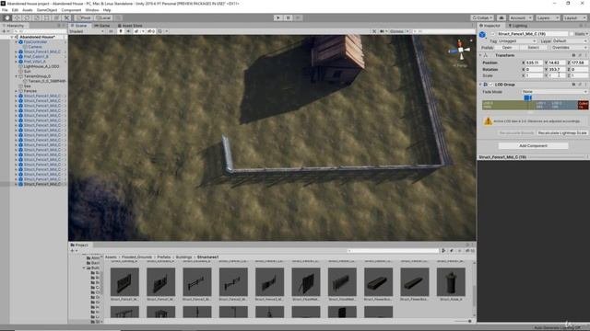Click the plus button in Hierarchy

[x=4, y=31]
